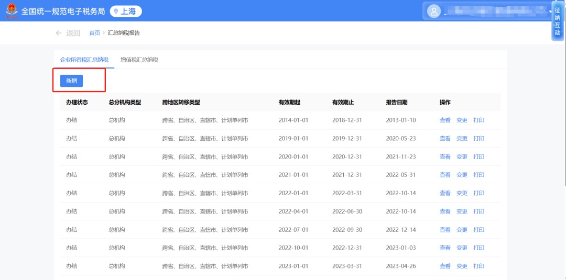Click the back arrow next to 返回
The width and height of the screenshot is (566, 280).
59,33
